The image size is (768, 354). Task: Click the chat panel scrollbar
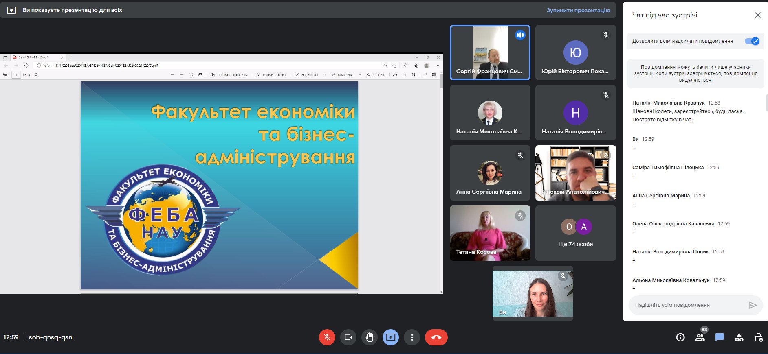pyautogui.click(x=766, y=103)
